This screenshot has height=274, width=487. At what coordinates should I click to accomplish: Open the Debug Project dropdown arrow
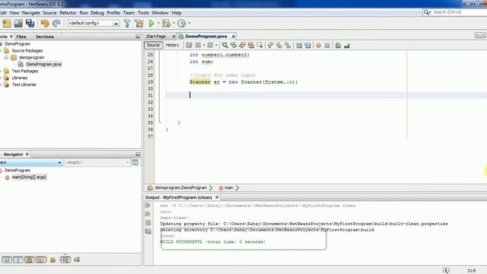tap(173, 24)
